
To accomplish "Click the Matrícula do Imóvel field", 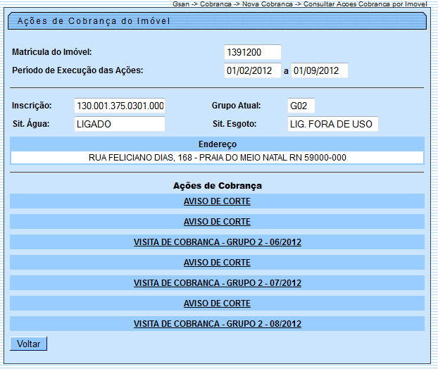I will click(252, 52).
